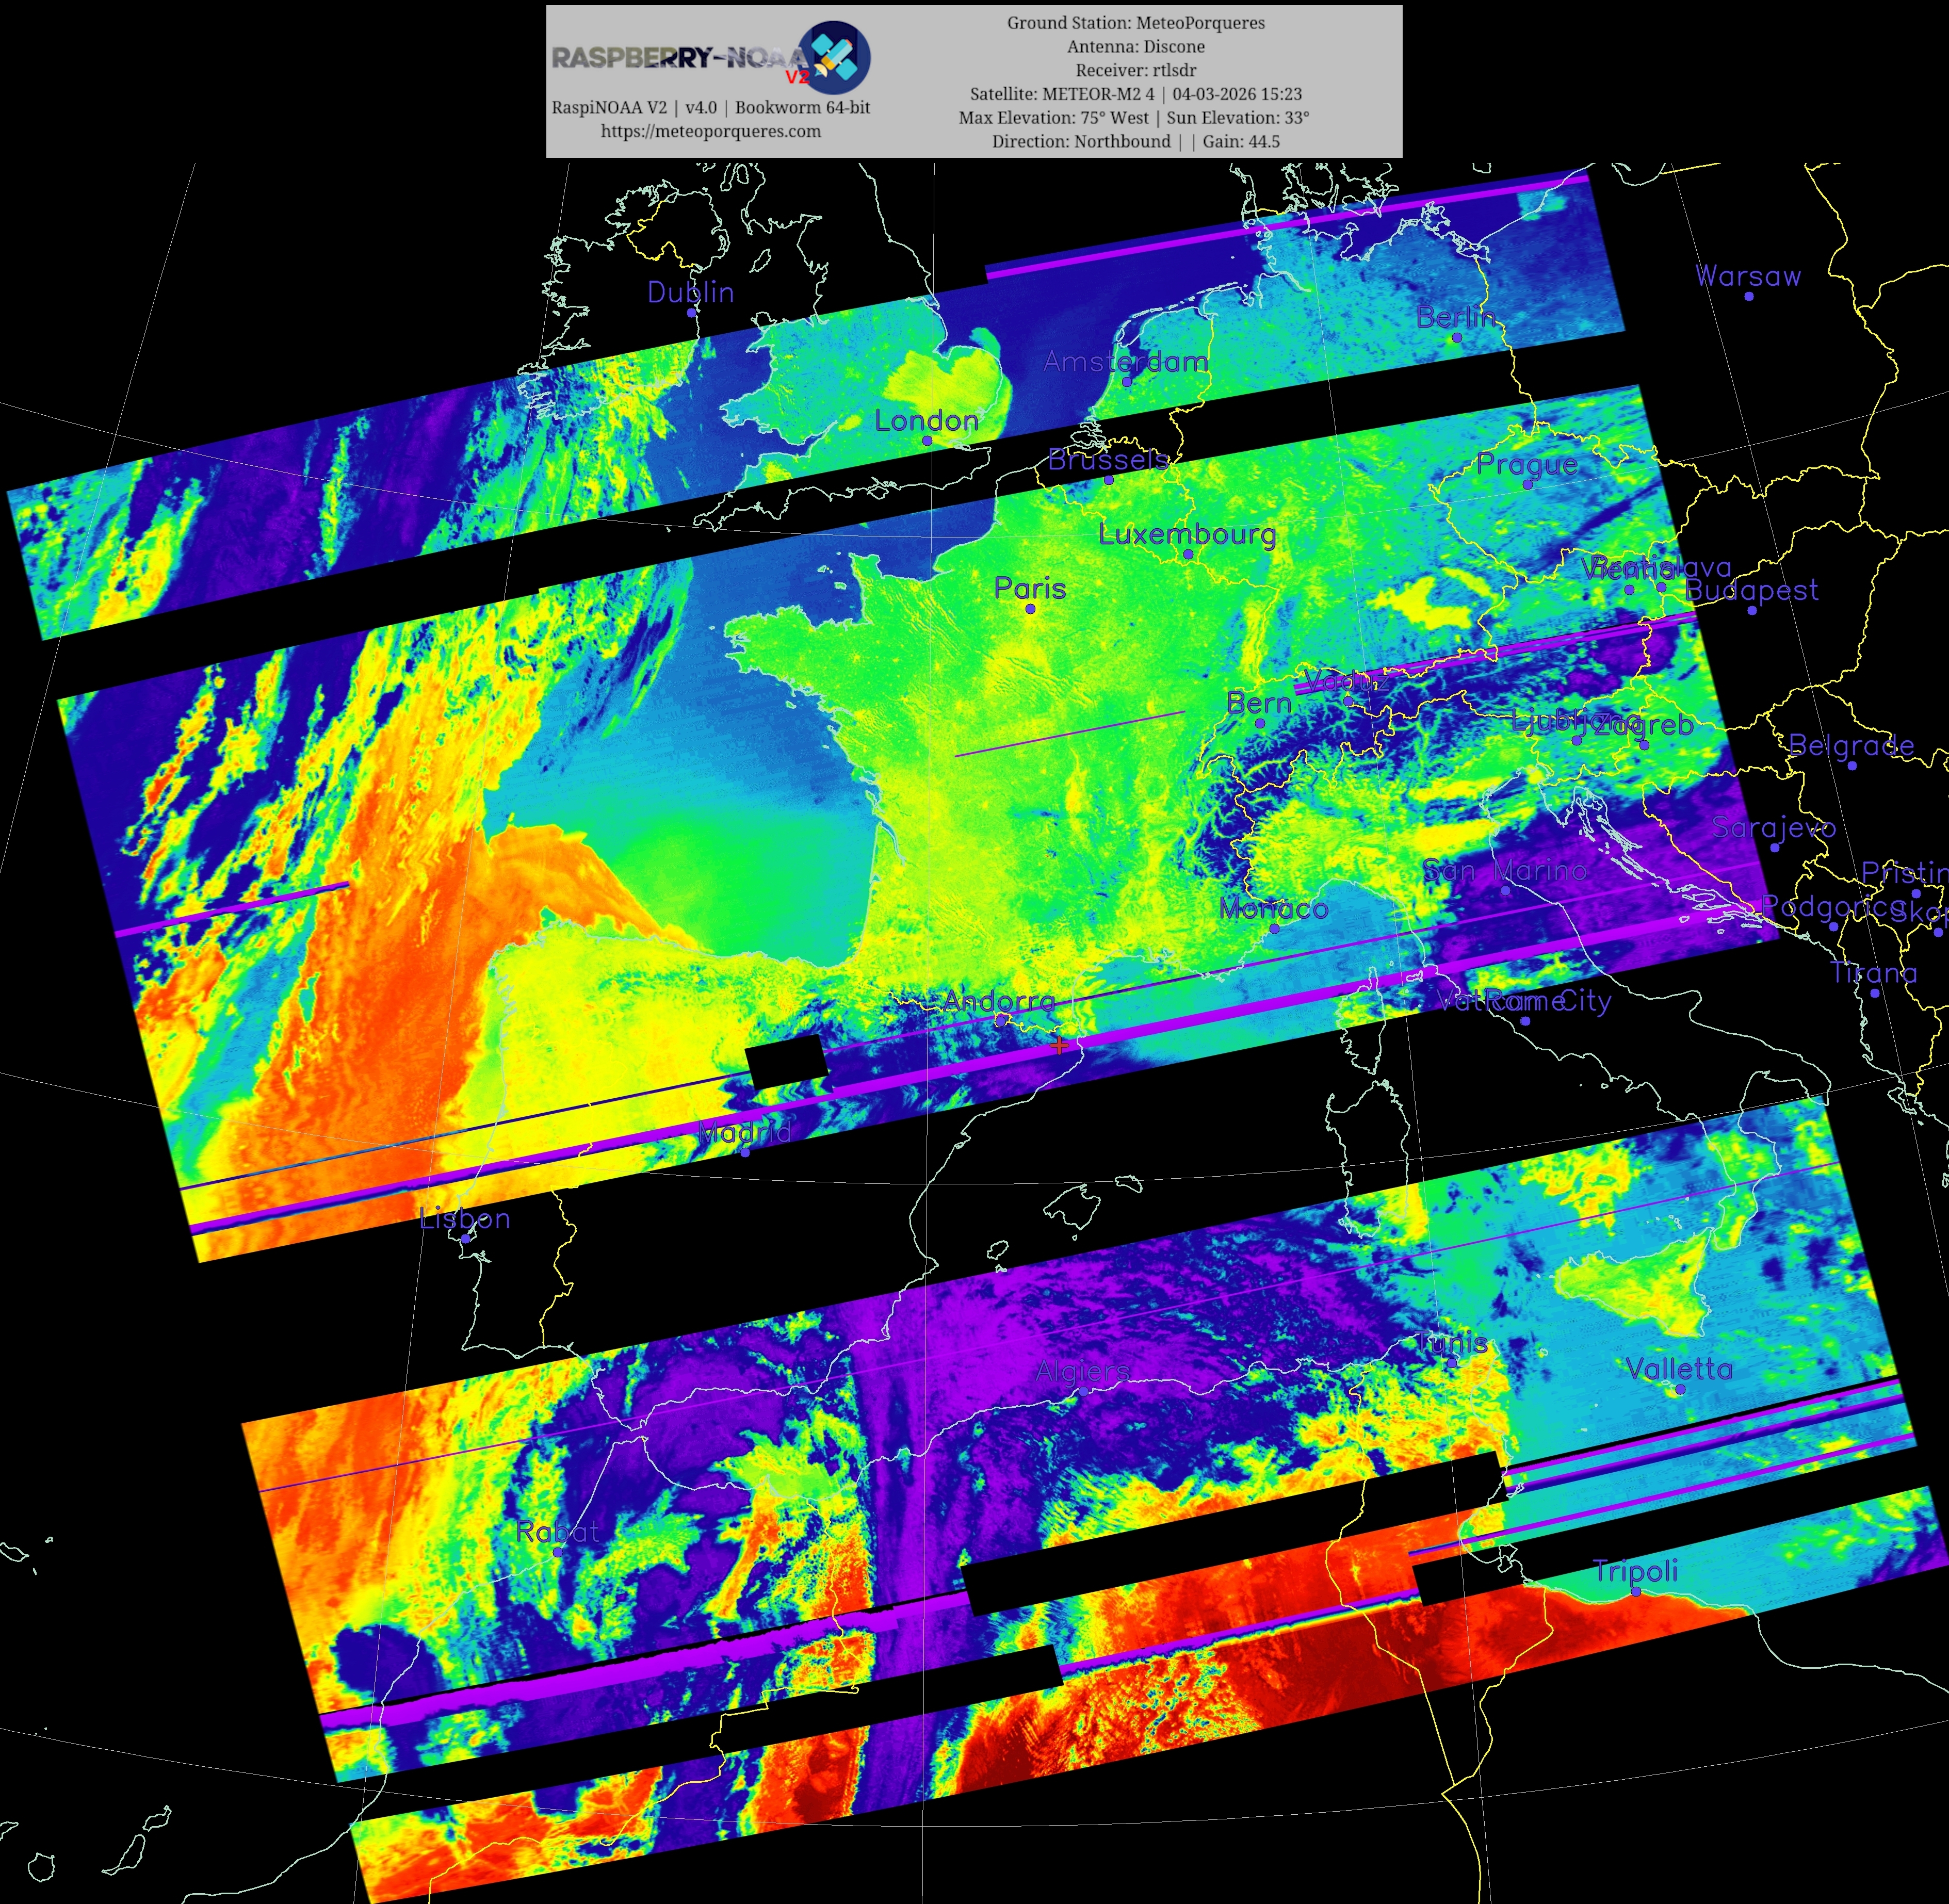The width and height of the screenshot is (1949, 1904).
Task: Click the Algiers city label
Action: 1082,1371
